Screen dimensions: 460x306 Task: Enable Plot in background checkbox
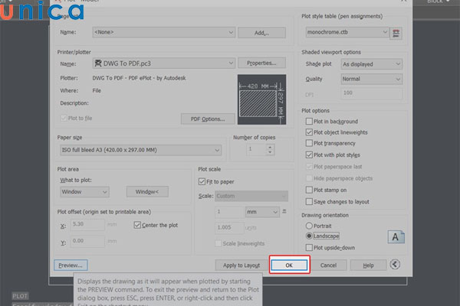[308, 122]
